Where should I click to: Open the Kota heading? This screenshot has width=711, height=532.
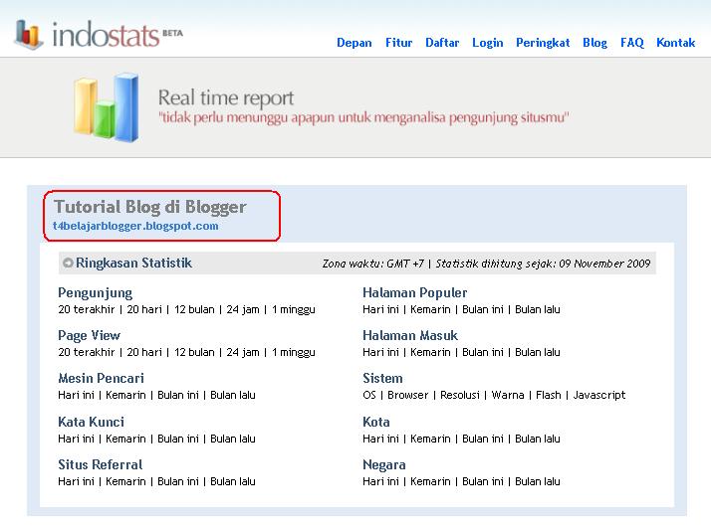pyautogui.click(x=375, y=422)
